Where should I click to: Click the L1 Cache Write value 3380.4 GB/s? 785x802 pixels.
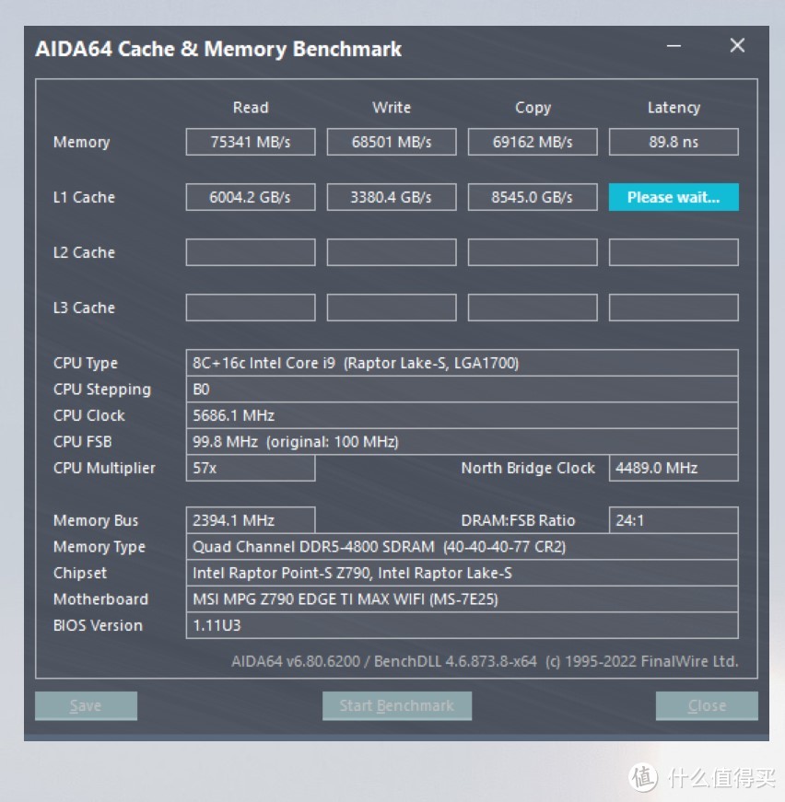pyautogui.click(x=392, y=197)
